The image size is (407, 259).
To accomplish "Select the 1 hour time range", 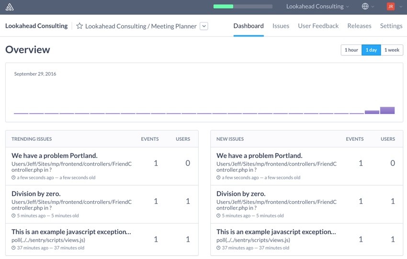I will pos(351,50).
